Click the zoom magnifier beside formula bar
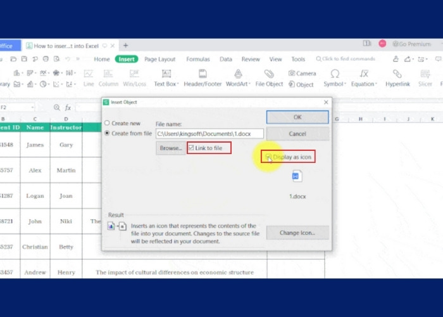 click(57, 108)
